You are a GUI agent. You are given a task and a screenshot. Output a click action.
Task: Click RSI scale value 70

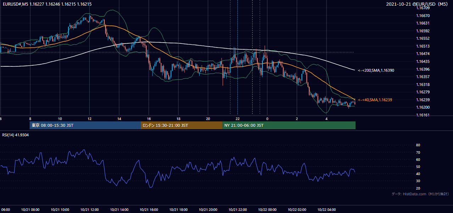[418, 152]
